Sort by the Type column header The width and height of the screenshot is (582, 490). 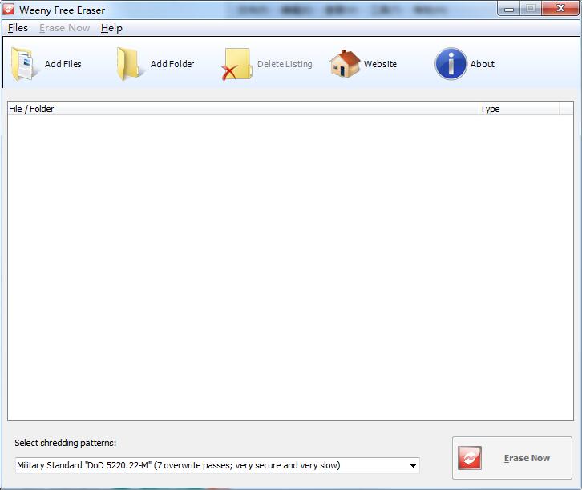(x=519, y=109)
